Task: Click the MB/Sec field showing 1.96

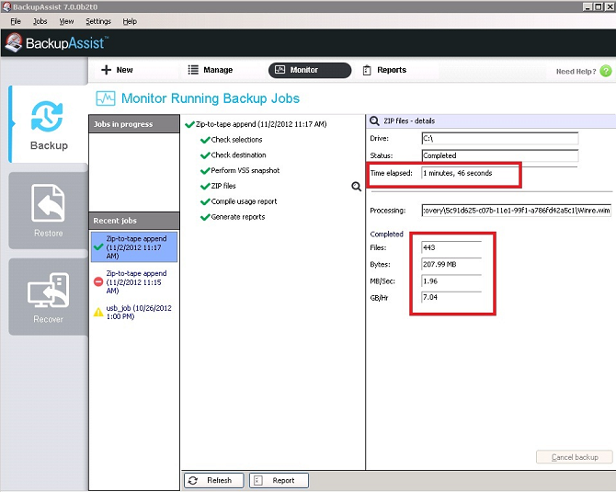Action: point(451,281)
